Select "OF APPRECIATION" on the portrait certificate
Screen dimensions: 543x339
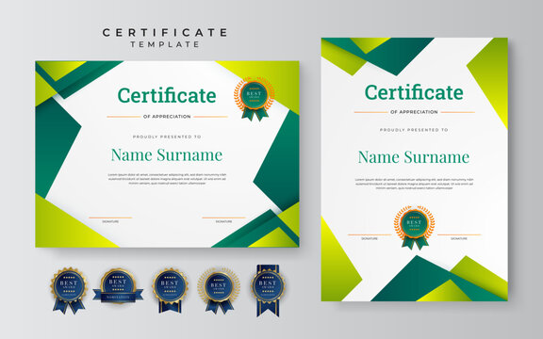(414, 112)
